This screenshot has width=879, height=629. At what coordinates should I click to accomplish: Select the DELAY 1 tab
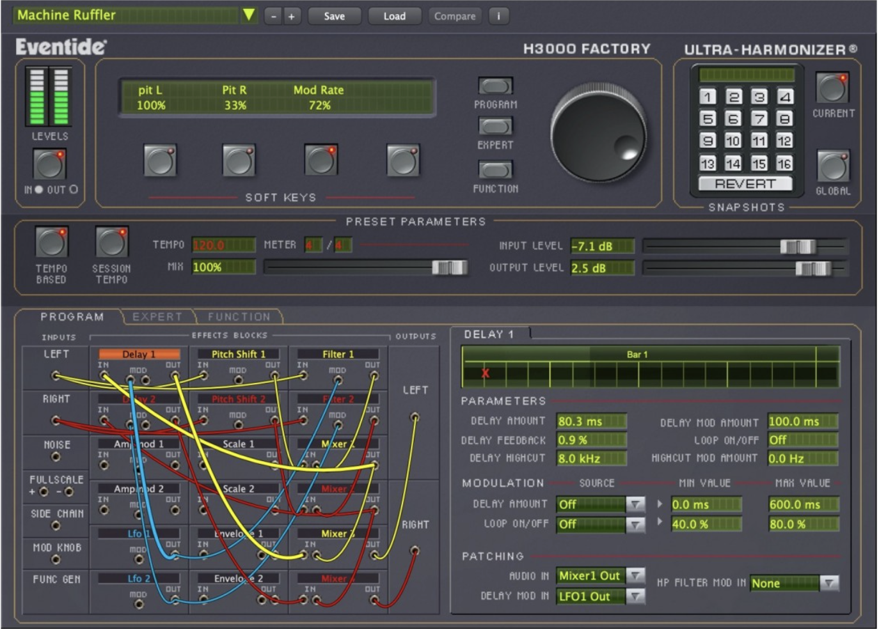point(489,334)
